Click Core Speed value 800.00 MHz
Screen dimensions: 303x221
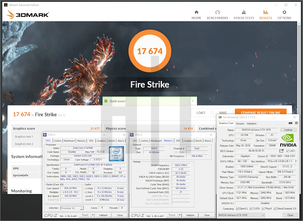coord(70,188)
